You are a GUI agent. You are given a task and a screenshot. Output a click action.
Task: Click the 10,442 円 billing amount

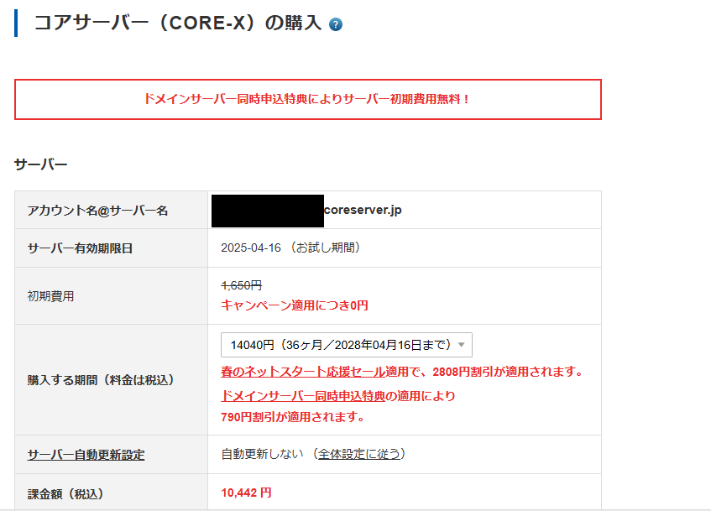246,493
